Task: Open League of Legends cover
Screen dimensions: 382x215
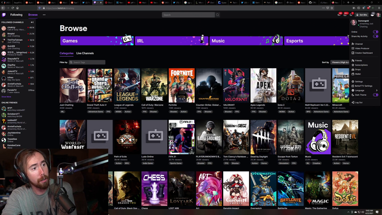Action: pyautogui.click(x=127, y=85)
